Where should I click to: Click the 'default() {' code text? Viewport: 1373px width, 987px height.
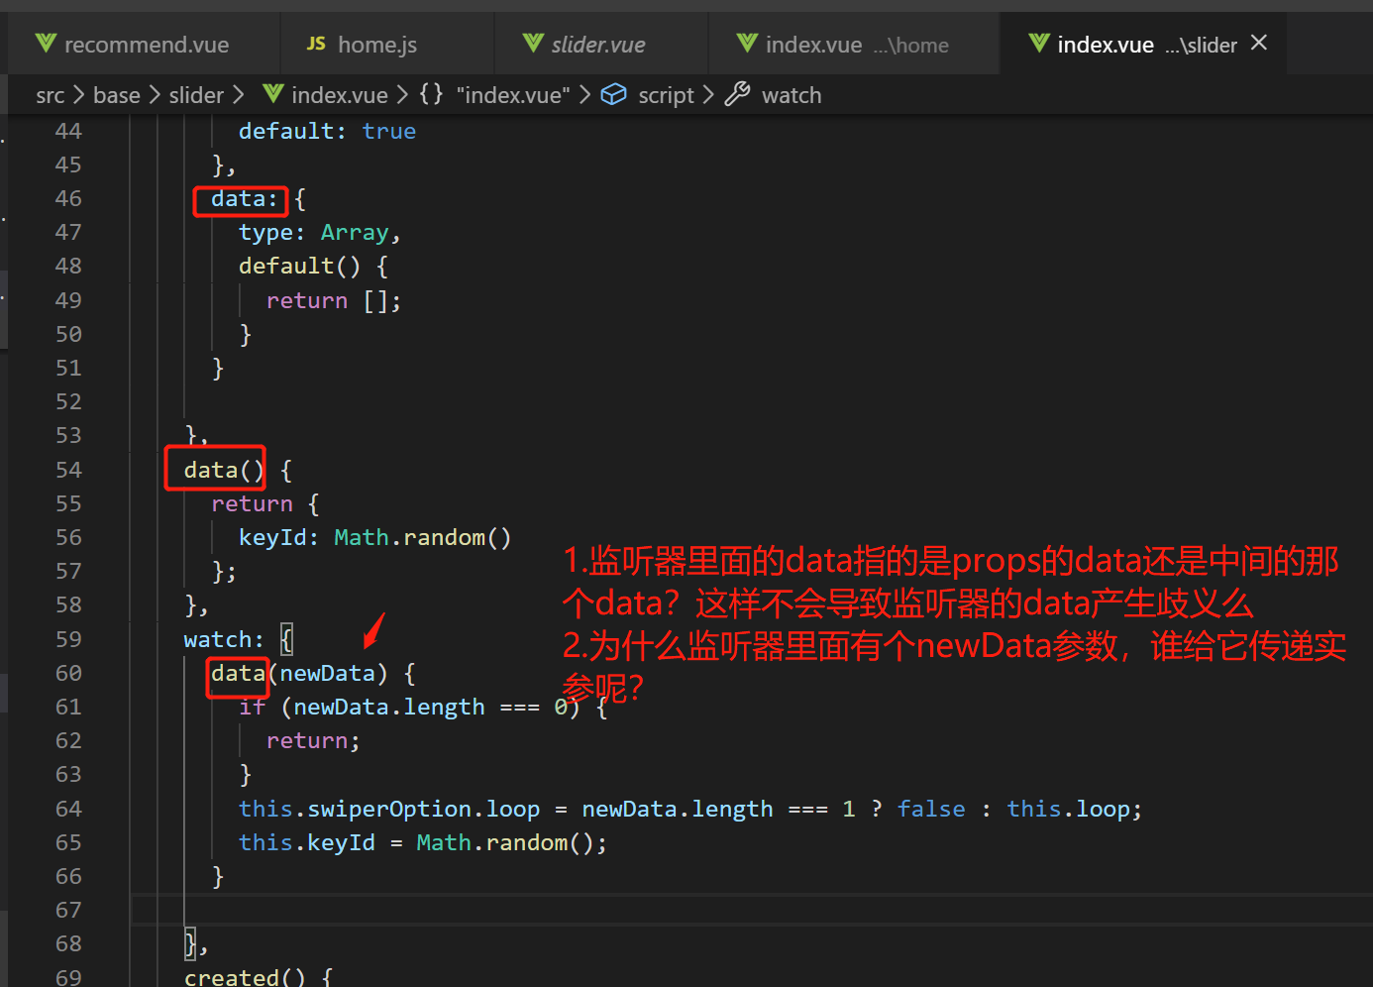coord(313,267)
